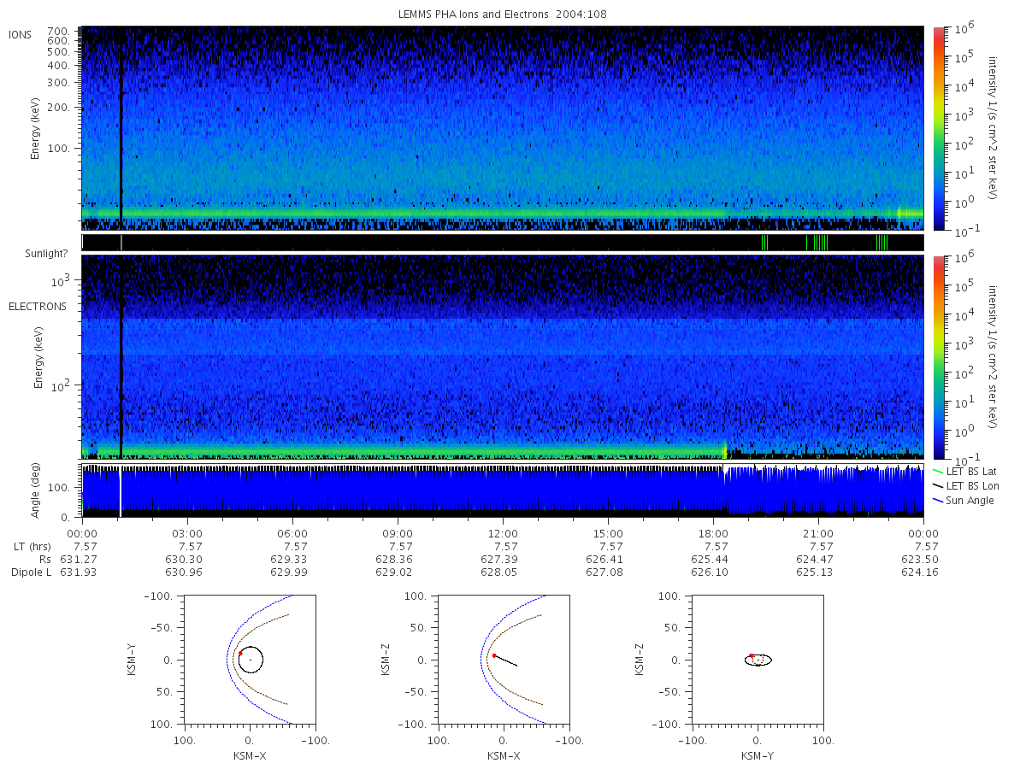Click the "Angle (deg)" axis label
This screenshot has height=769, width=1026.
(35, 490)
